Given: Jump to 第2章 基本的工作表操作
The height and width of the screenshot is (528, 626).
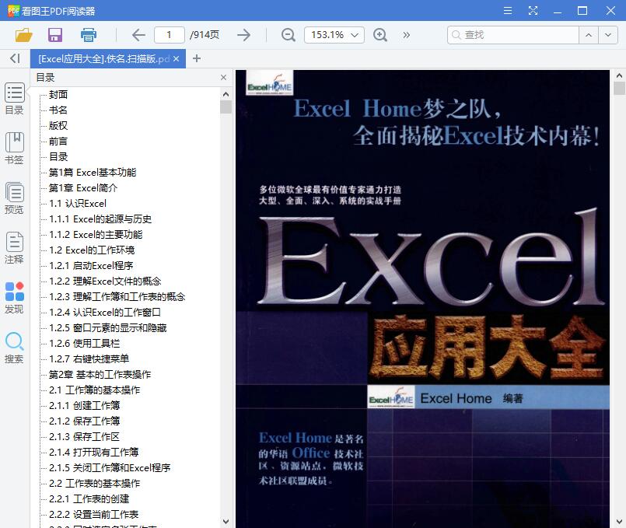Looking at the screenshot, I should (x=100, y=375).
